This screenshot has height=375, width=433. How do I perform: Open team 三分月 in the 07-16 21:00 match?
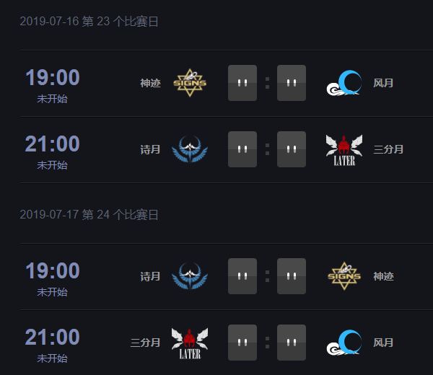pos(388,149)
